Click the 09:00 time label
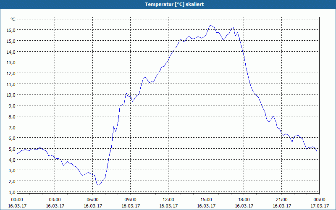This screenshot has height=210, width=336. [131, 200]
